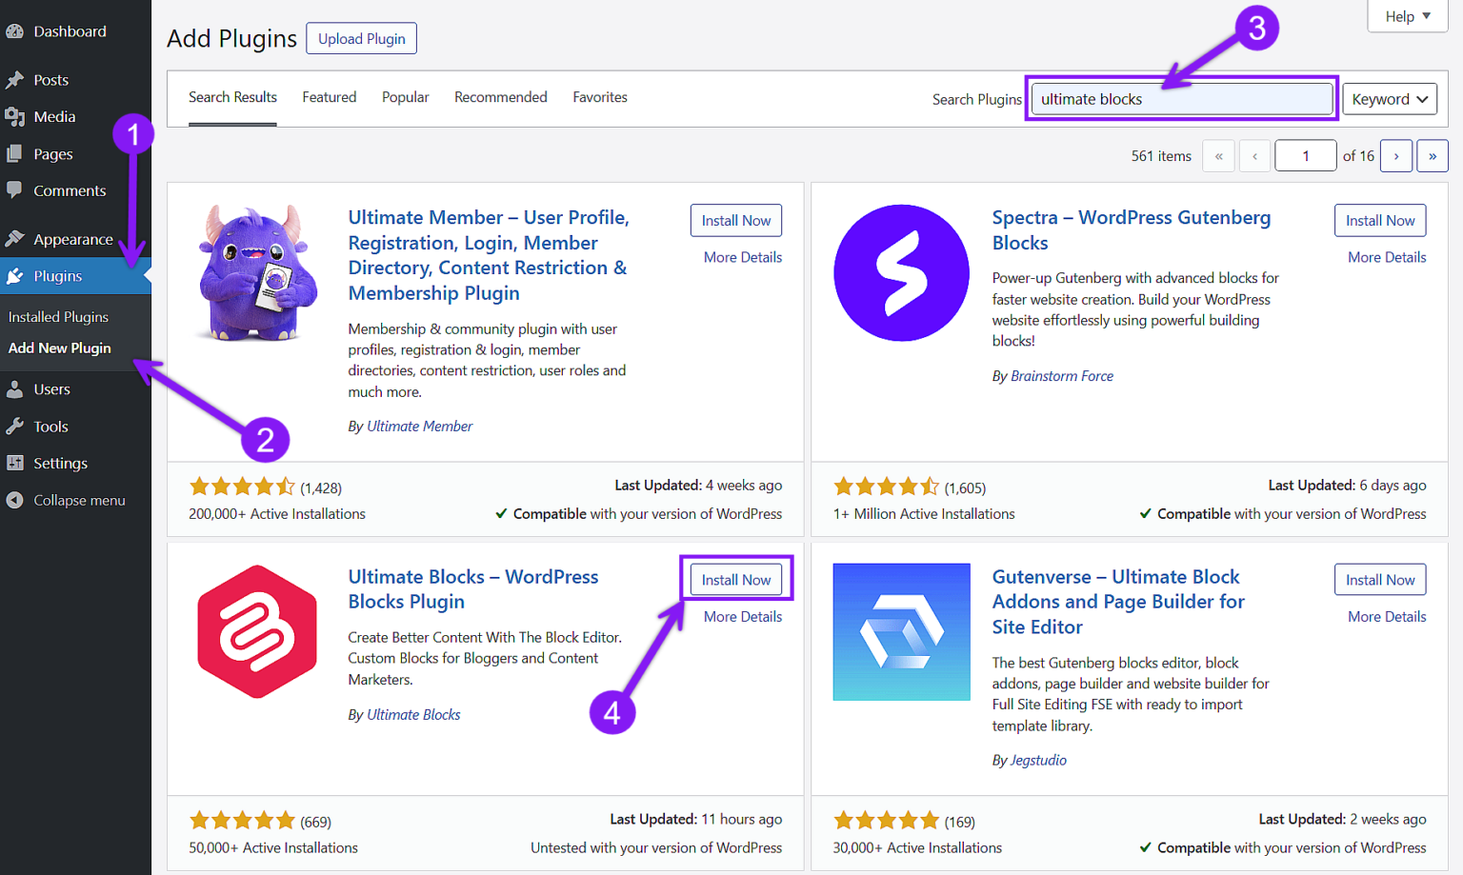Screen dimensions: 1463x875
Task: Select the Tools wrench icon
Action: (15, 426)
